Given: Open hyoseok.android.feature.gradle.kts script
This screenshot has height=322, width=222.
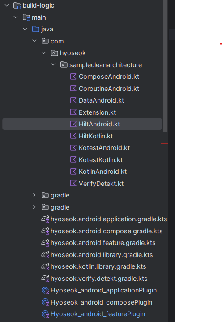Looking at the screenshot, I should click(103, 243).
